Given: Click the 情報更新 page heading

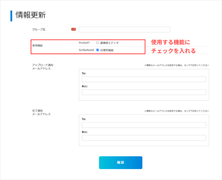Looking at the screenshot, I should pyautogui.click(x=31, y=15).
